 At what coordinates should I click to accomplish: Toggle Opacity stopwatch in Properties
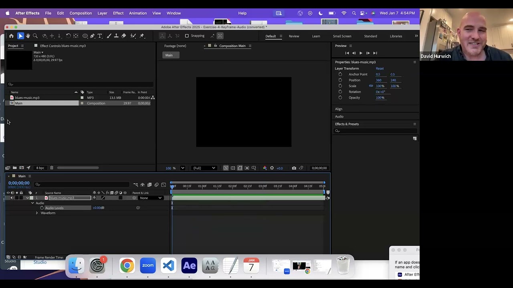(340, 98)
